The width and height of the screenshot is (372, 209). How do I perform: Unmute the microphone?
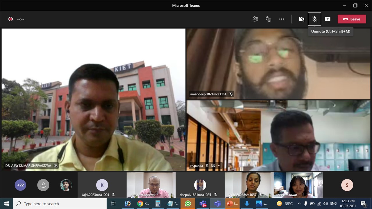coord(314,19)
